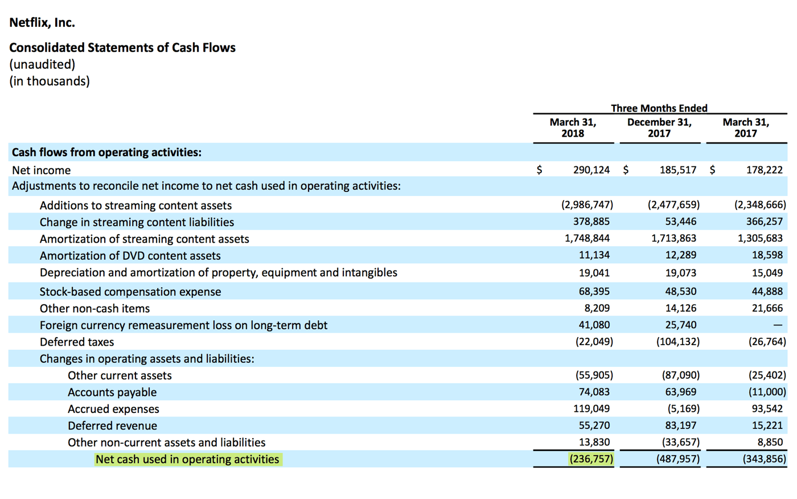The height and width of the screenshot is (499, 797).
Task: Click the '(unaudited)' label
Action: [x=42, y=64]
